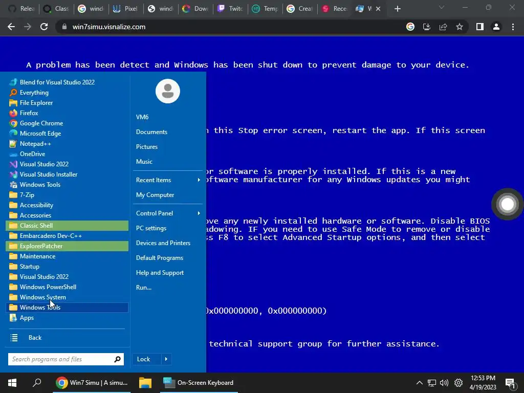Open volume control in tray
The width and height of the screenshot is (524, 393).
[x=444, y=383]
